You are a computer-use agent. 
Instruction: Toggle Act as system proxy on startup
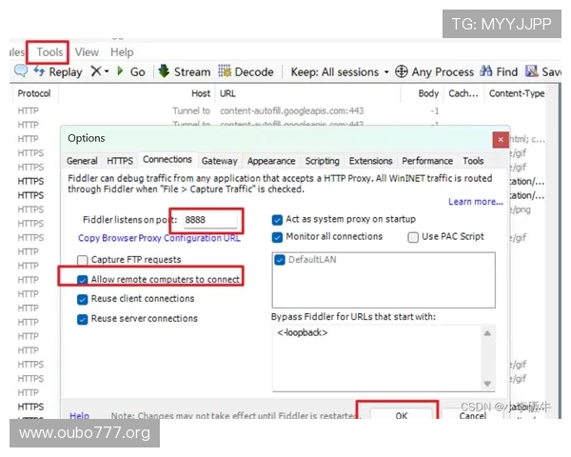pyautogui.click(x=277, y=220)
